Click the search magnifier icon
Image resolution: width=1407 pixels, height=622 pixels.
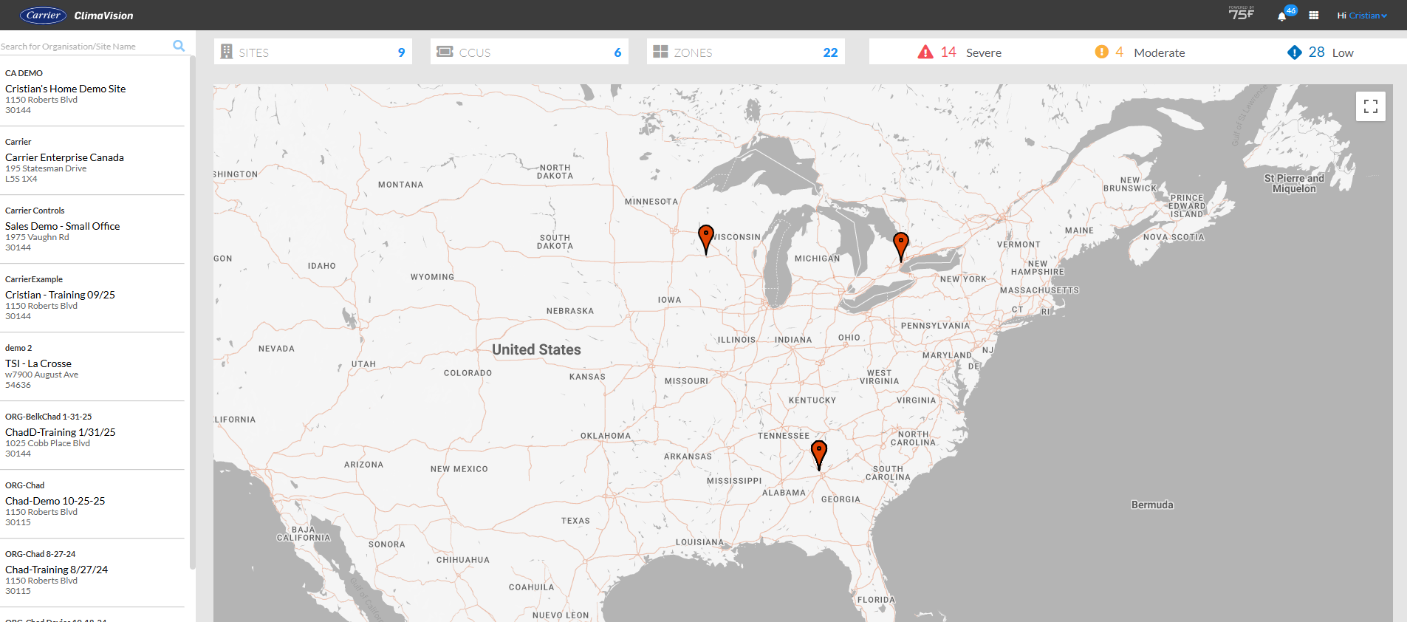[179, 46]
